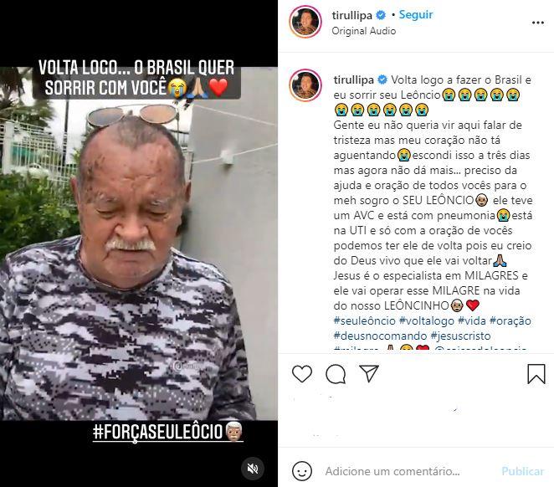Open #seuleôncio hashtag

(x=365, y=321)
